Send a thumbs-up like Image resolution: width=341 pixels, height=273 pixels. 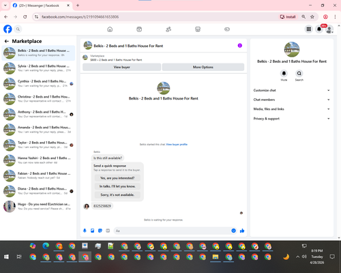click(242, 231)
